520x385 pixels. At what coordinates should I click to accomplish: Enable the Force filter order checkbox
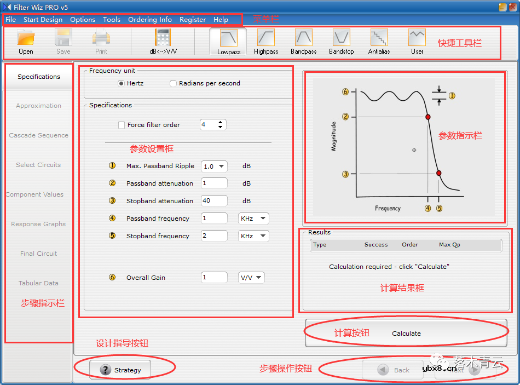[x=122, y=124]
